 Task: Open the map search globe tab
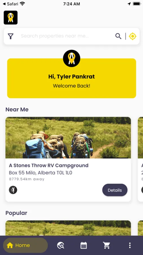[x=61, y=245]
